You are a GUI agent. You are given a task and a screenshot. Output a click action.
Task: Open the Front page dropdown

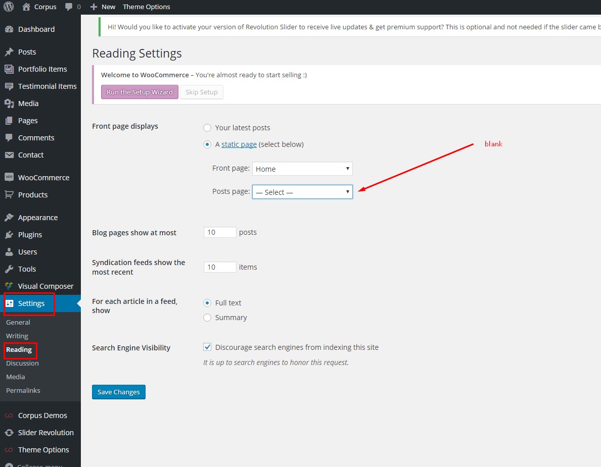pyautogui.click(x=302, y=169)
